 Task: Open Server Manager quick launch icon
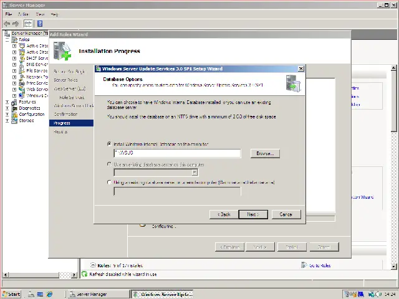coord(31,294)
